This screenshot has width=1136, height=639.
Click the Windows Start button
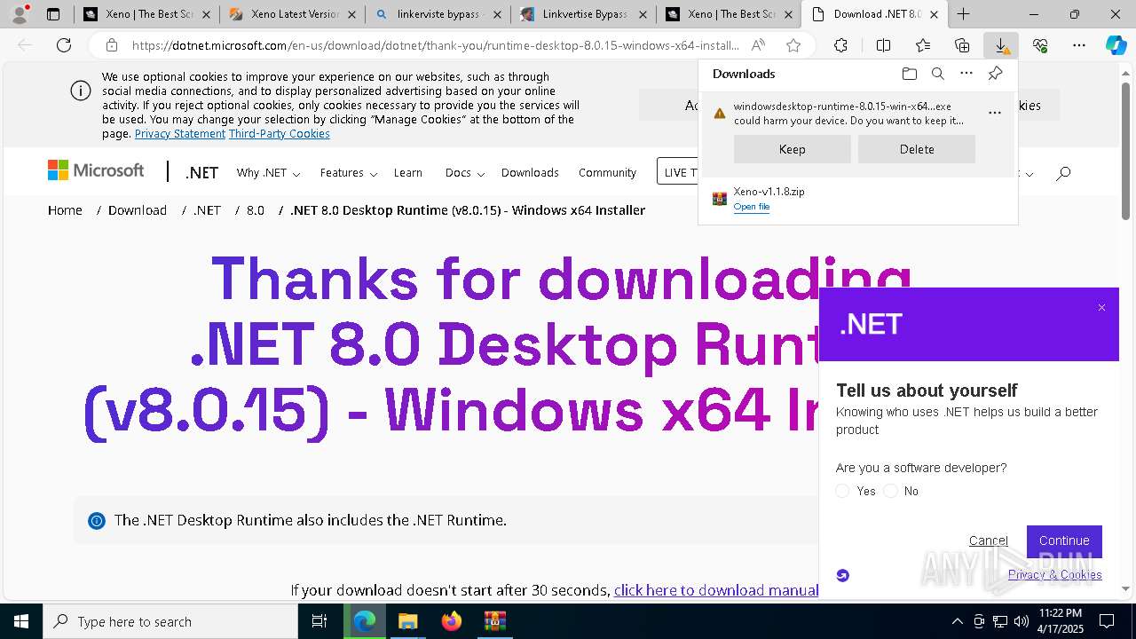click(21, 621)
